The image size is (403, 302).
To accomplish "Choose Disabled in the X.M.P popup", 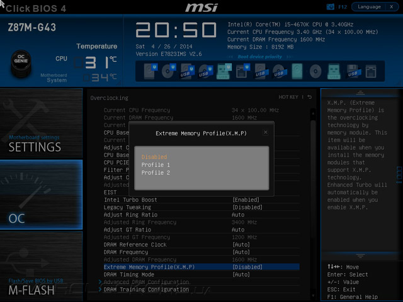I will click(154, 157).
